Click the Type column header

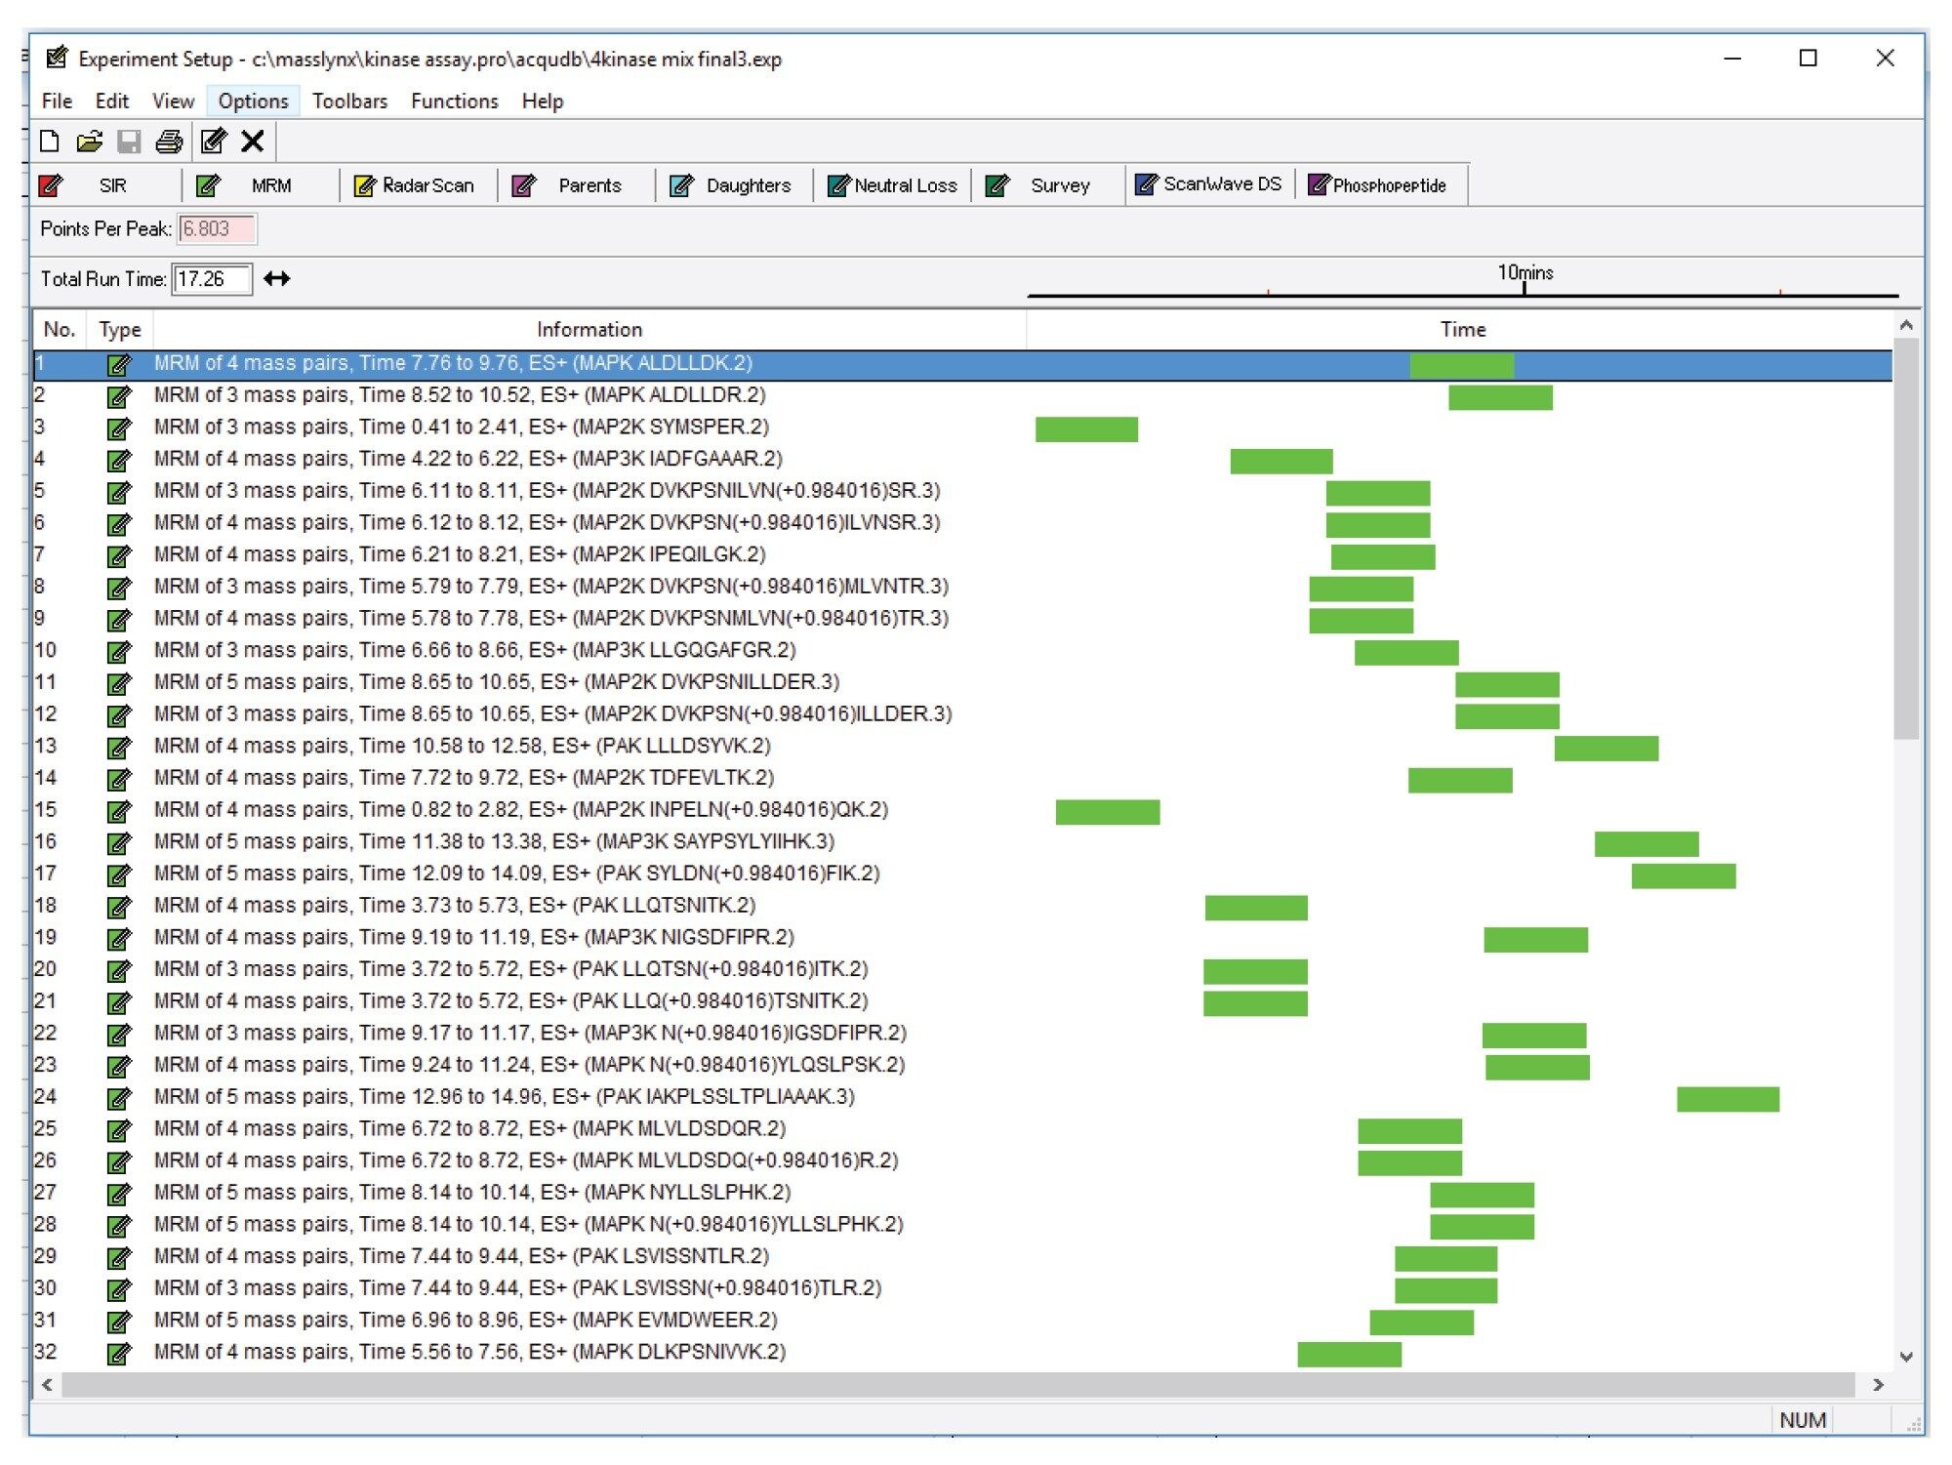120,330
